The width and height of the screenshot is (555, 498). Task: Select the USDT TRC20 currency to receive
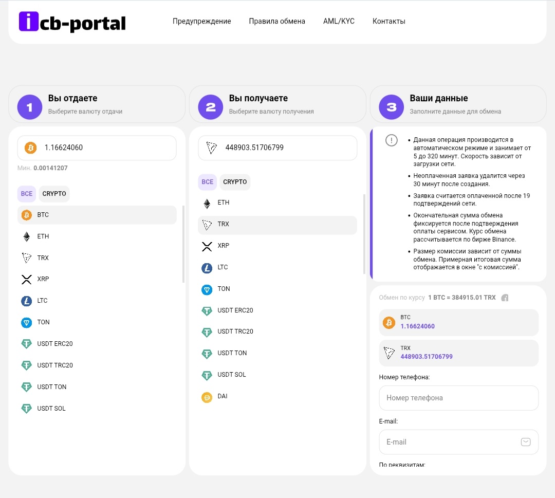click(277, 331)
